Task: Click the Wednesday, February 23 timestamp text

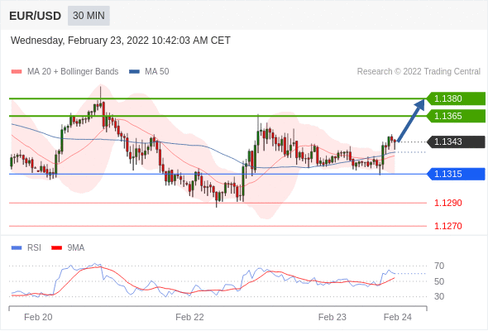Action: point(121,41)
